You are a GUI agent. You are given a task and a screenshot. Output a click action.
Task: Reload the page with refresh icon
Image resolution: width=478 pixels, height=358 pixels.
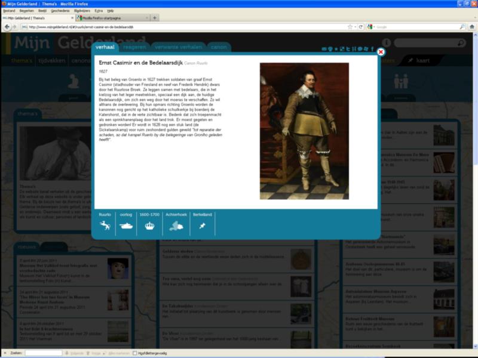point(361,27)
